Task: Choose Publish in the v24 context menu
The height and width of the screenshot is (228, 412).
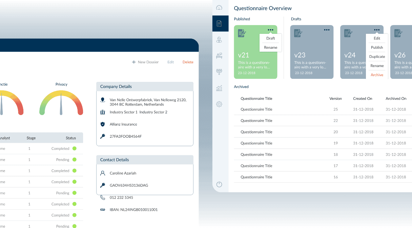Action: click(377, 48)
